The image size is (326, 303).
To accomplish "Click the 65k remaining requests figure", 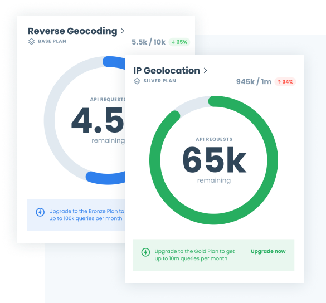I will (x=214, y=160).
